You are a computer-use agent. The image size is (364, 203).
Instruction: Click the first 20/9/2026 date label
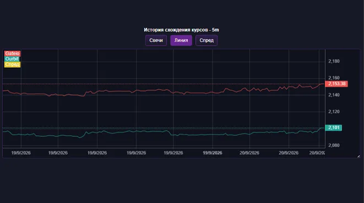tap(249, 153)
